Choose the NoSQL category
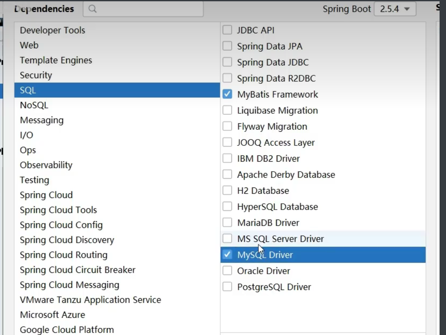The height and width of the screenshot is (335, 446). point(34,105)
